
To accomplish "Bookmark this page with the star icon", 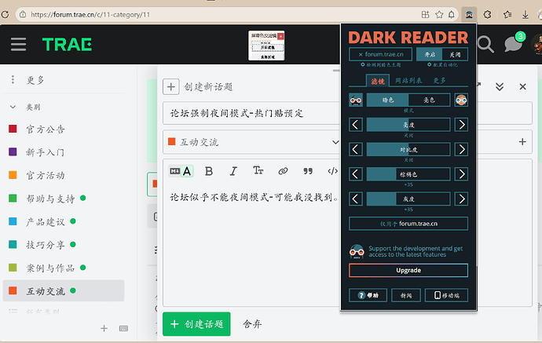I will pyautogui.click(x=439, y=14).
